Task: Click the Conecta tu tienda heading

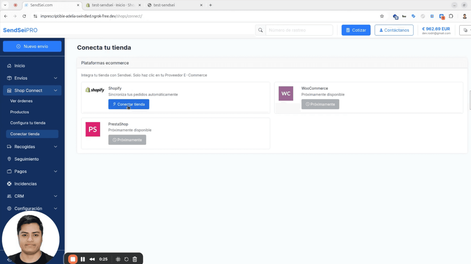Action: coord(104,48)
